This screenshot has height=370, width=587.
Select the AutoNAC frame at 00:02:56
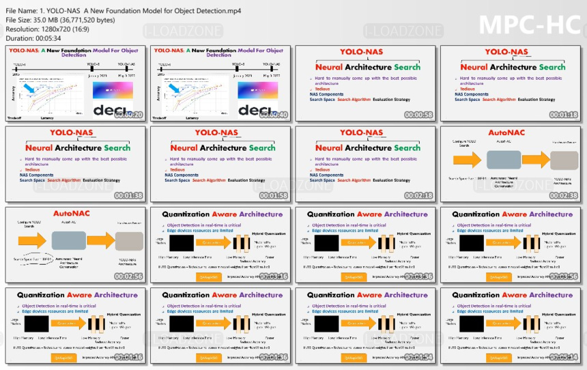[x=75, y=245]
